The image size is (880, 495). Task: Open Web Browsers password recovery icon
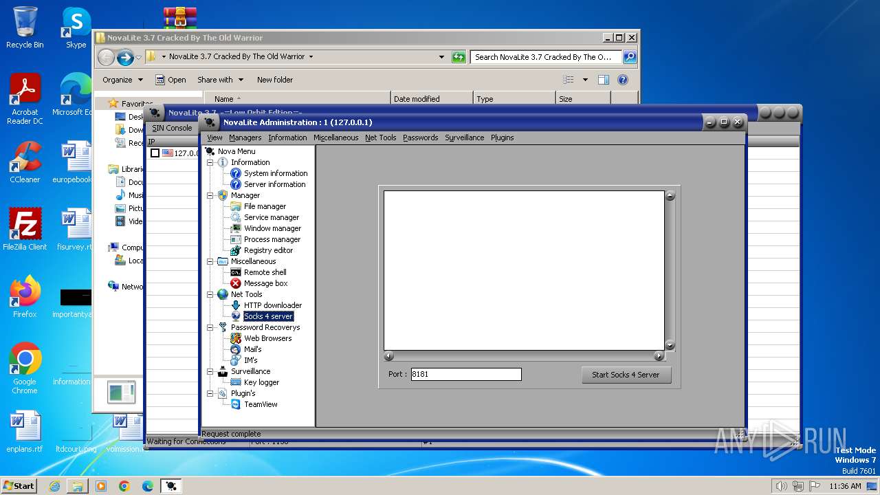pos(236,338)
